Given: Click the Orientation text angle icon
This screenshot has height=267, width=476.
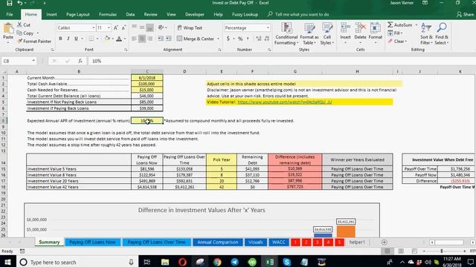Looking at the screenshot, I should pyautogui.click(x=161, y=28).
